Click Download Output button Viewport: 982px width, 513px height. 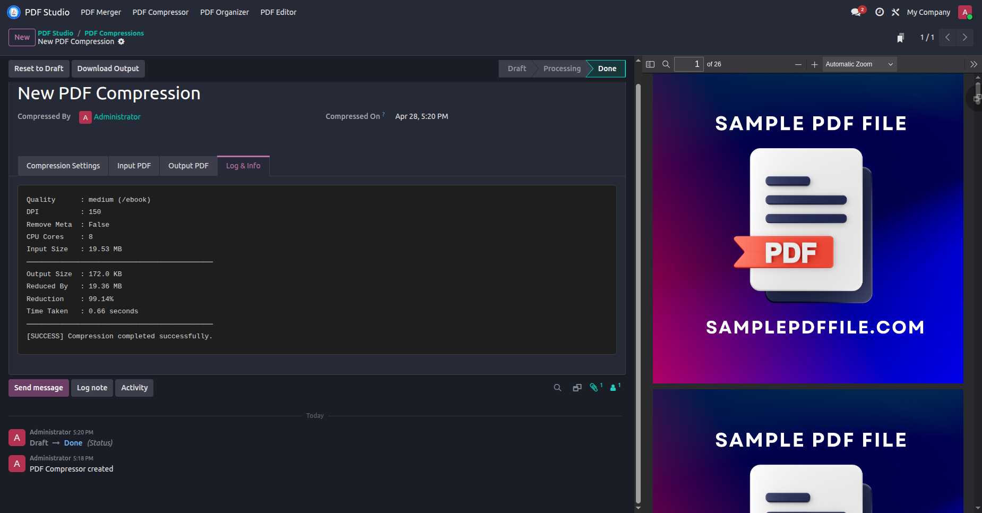pyautogui.click(x=108, y=69)
